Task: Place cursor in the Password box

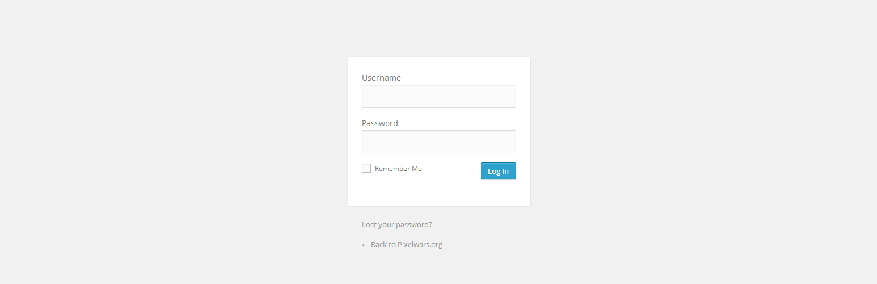Action: pos(438,142)
